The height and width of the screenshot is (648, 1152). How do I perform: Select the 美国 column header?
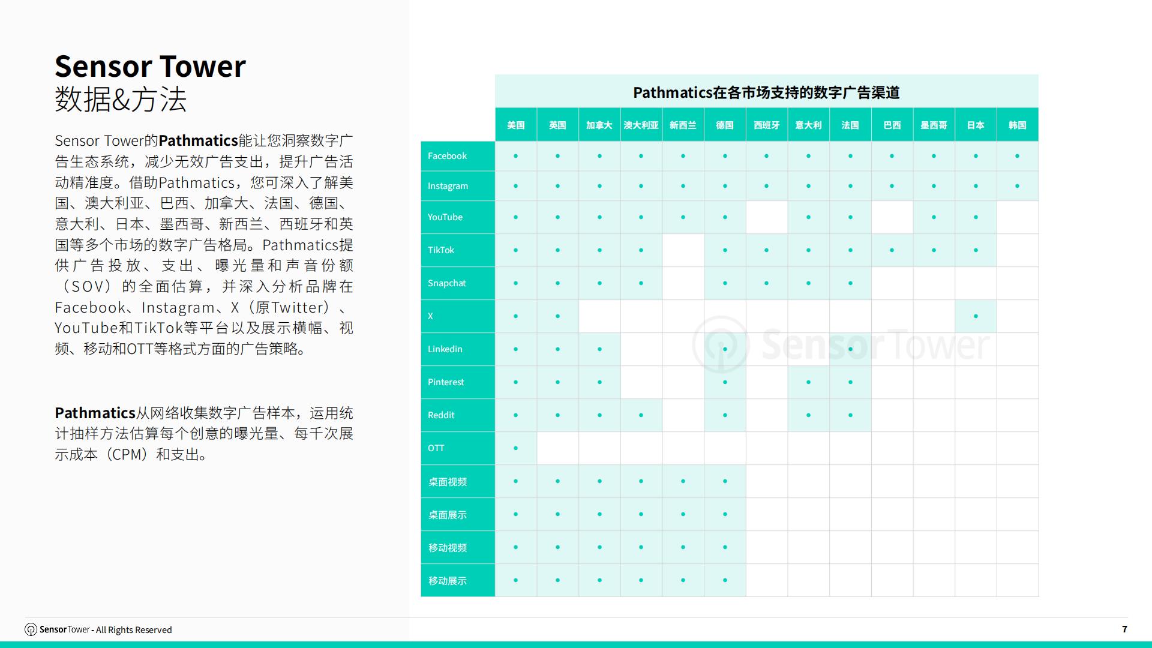[516, 125]
